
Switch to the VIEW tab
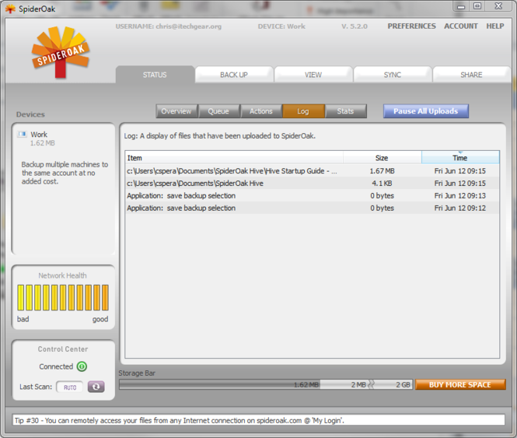313,75
